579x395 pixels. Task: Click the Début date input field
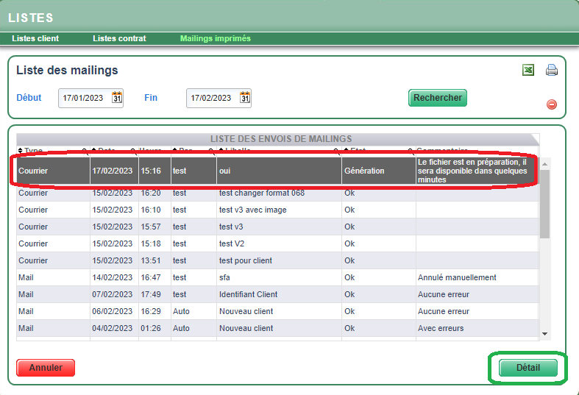point(85,98)
